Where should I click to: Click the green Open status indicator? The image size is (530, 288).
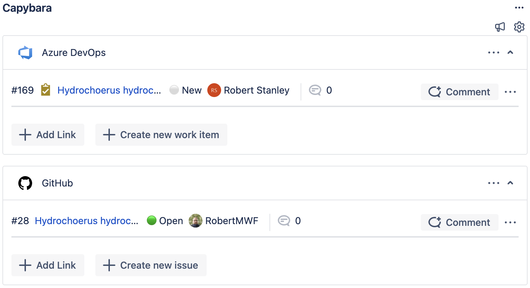152,220
